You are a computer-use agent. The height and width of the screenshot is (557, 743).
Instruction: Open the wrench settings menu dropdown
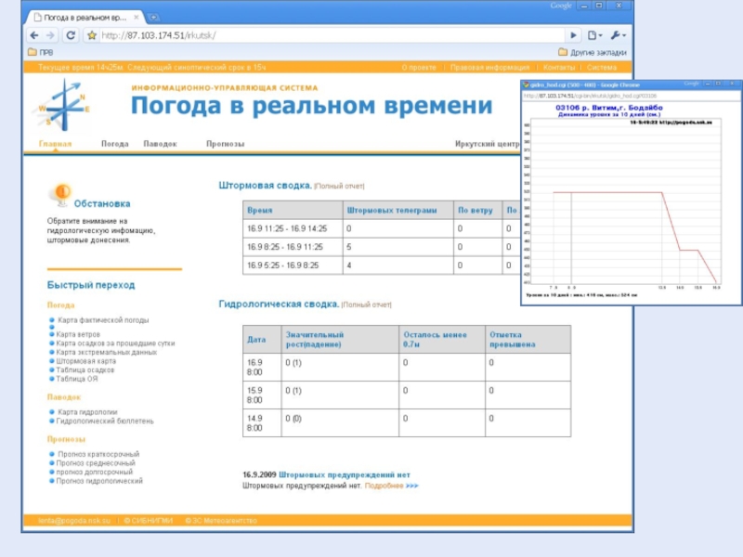coord(619,35)
